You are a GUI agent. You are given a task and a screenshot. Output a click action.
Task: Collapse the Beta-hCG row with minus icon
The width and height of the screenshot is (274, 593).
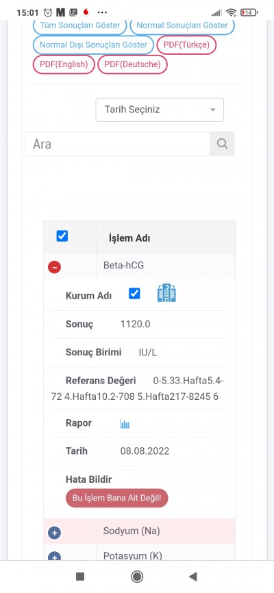(x=55, y=267)
